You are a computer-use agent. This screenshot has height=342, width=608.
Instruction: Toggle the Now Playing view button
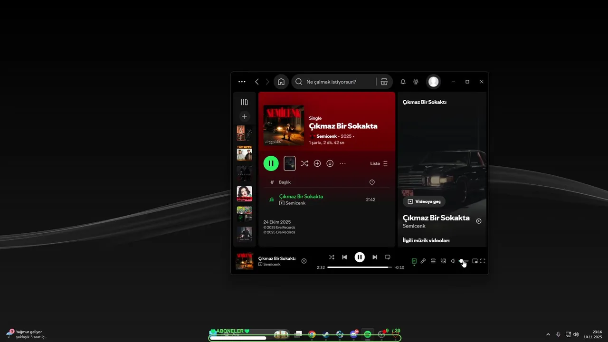[x=414, y=261]
